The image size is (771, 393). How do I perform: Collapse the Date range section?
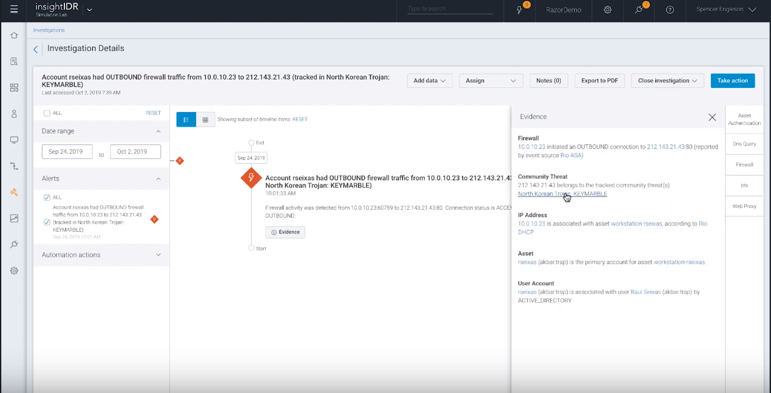[x=158, y=131]
